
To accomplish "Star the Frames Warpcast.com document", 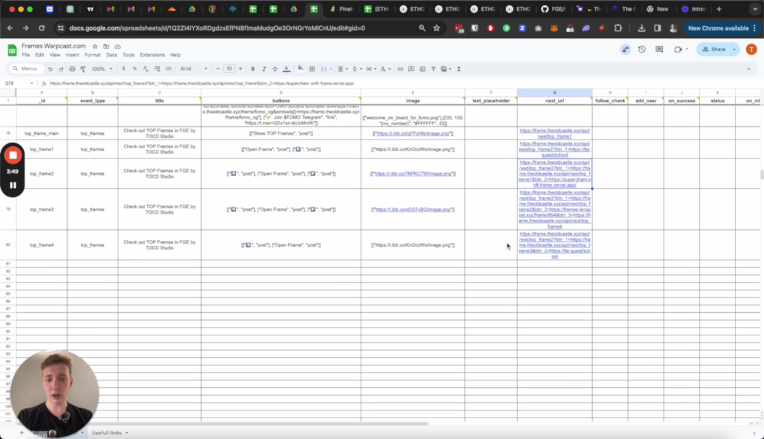I will click(x=95, y=46).
